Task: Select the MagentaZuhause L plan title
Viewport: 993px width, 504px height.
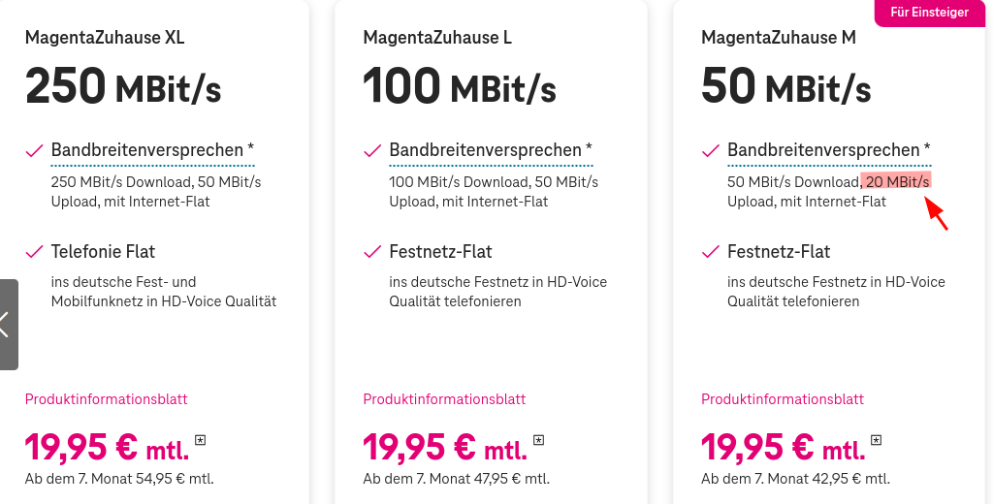Action: [x=437, y=38]
